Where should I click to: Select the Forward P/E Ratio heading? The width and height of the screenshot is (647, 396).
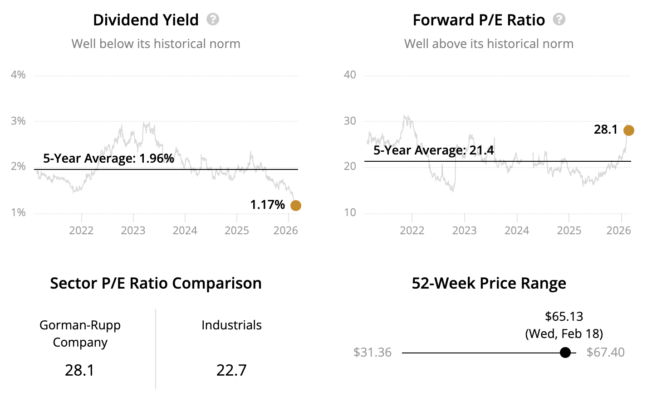coord(479,20)
